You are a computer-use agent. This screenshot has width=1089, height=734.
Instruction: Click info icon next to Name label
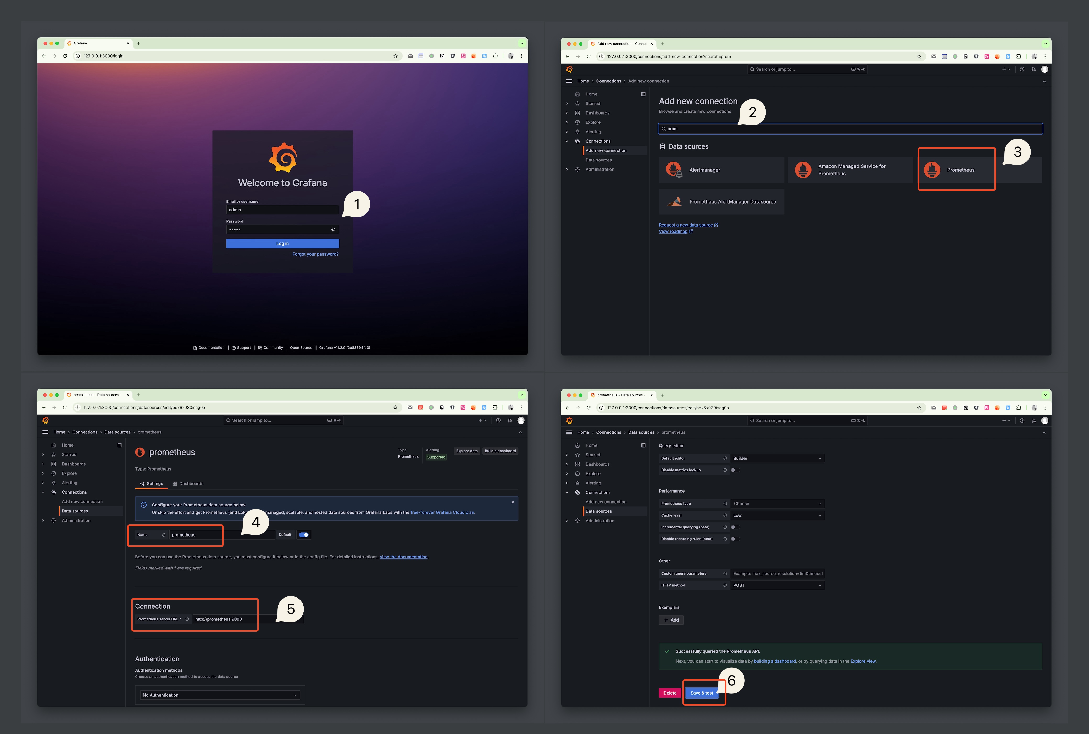click(x=163, y=535)
